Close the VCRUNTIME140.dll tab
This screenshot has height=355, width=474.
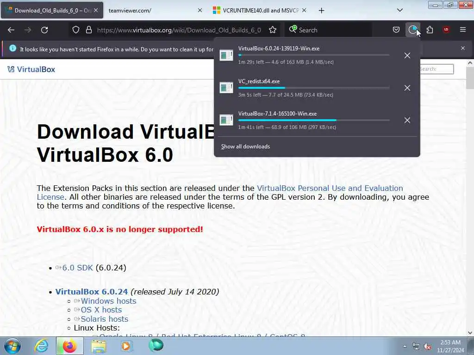click(304, 10)
